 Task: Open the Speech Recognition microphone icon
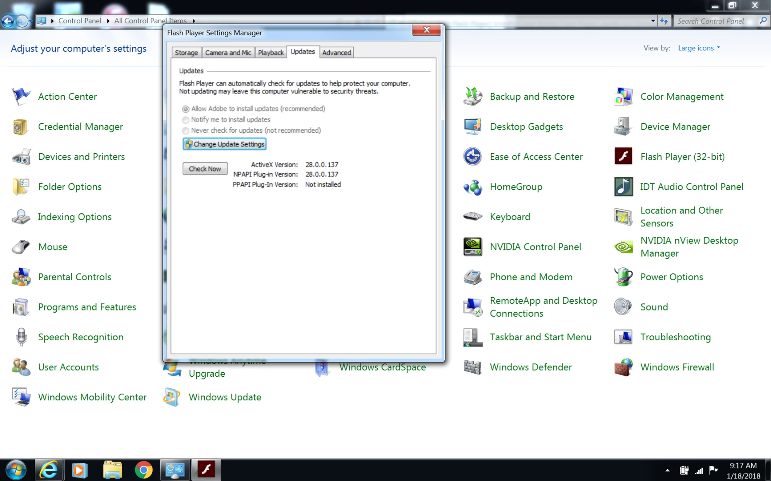click(x=21, y=337)
